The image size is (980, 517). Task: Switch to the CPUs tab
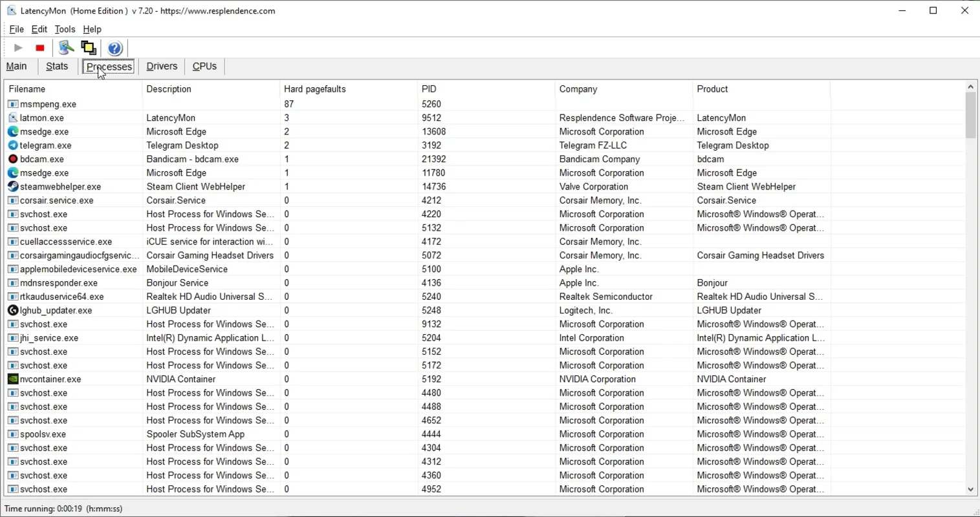pos(204,66)
